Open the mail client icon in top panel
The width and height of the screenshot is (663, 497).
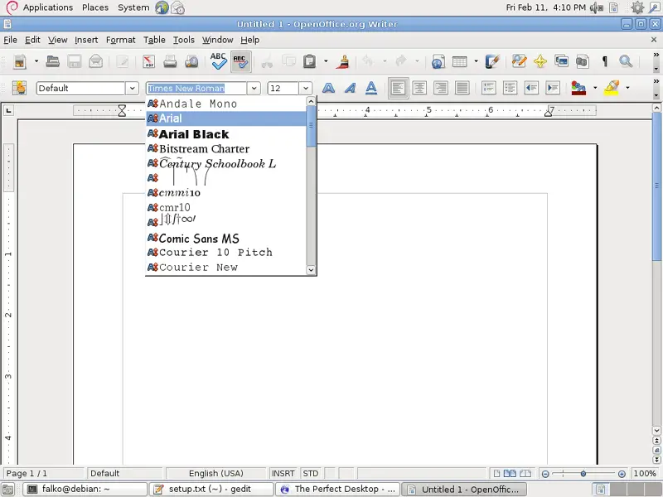coord(177,7)
